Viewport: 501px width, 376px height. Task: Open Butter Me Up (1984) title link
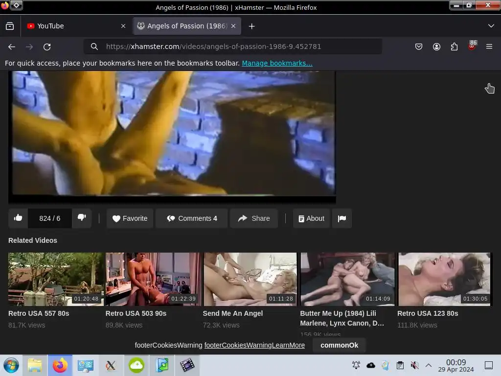[x=342, y=318]
